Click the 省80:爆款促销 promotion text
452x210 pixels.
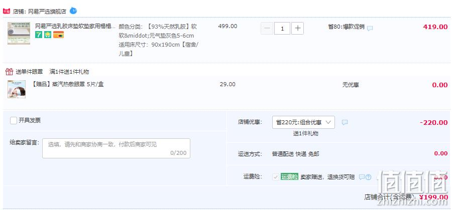346,27
